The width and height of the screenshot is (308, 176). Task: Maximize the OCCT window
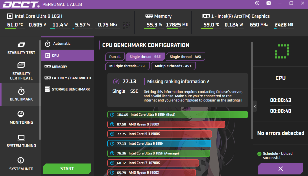pos(291,3)
